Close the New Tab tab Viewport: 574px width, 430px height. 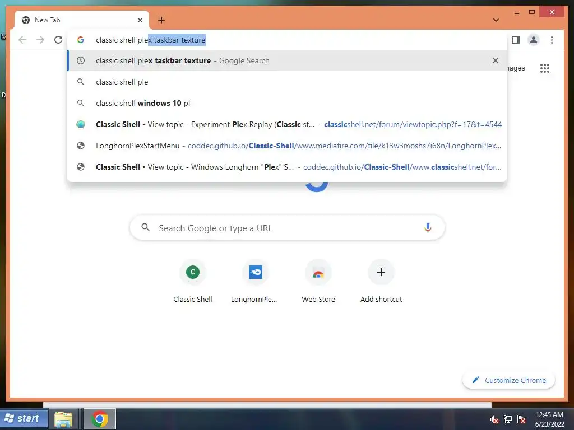coord(140,20)
